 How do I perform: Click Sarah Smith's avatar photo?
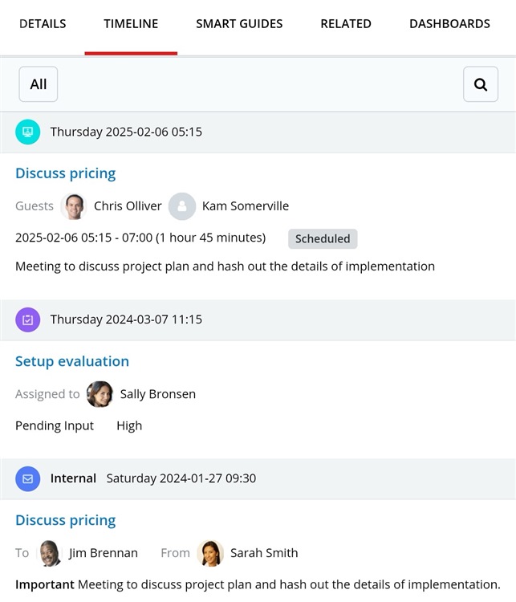(210, 553)
